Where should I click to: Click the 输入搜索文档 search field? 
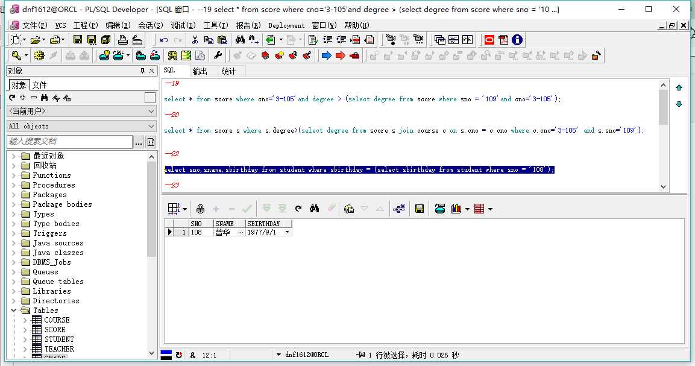pyautogui.click(x=69, y=142)
